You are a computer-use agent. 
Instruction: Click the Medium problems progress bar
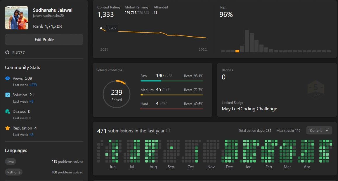172,95
